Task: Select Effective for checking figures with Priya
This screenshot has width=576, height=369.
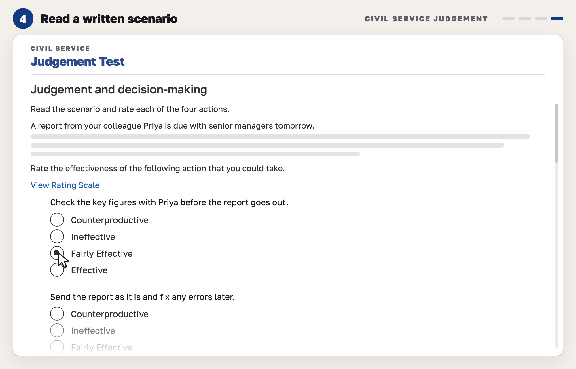Action: point(57,270)
